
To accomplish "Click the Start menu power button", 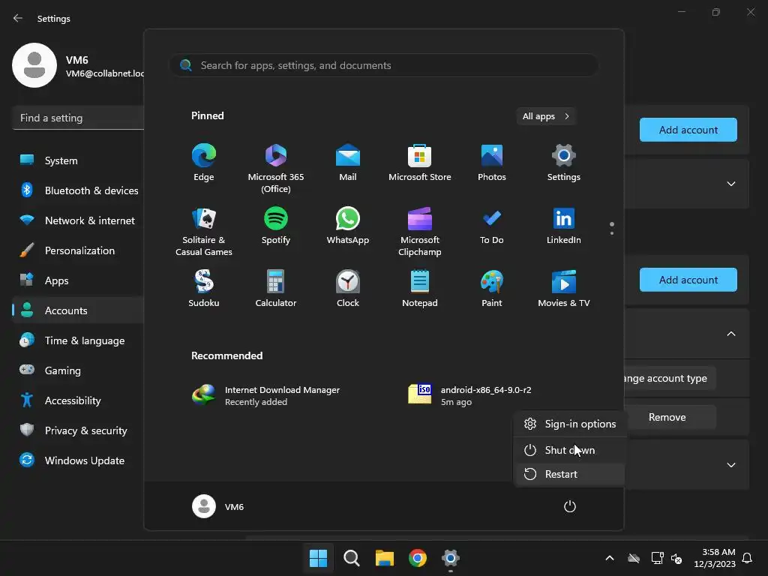I will pos(570,506).
